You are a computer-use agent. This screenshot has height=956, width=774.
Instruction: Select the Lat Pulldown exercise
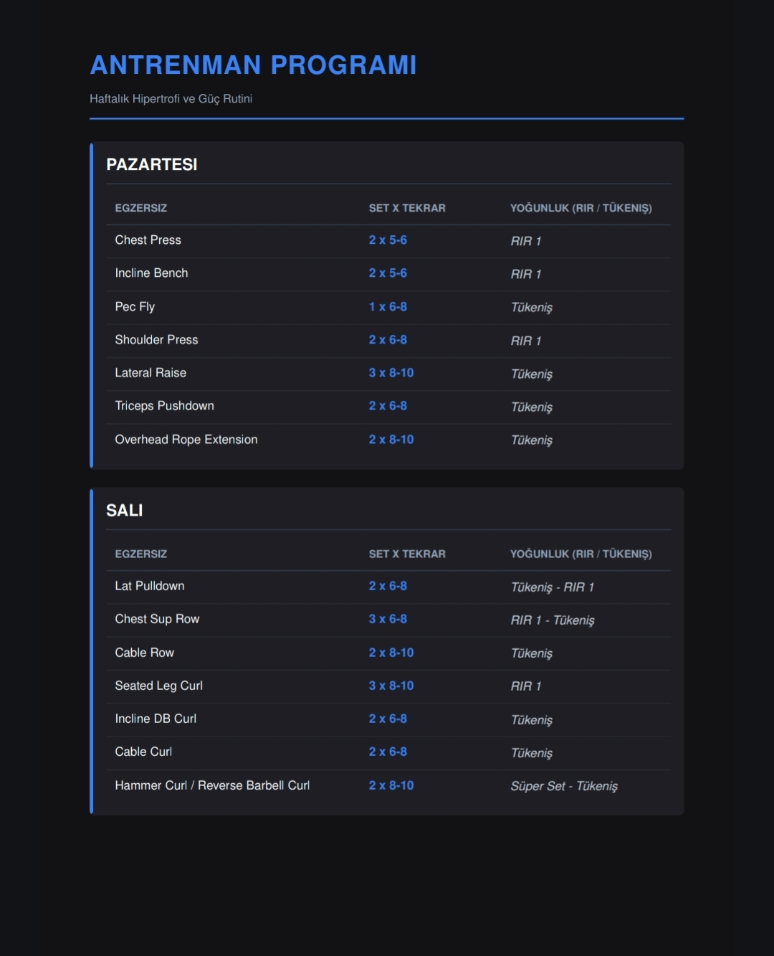(150, 586)
